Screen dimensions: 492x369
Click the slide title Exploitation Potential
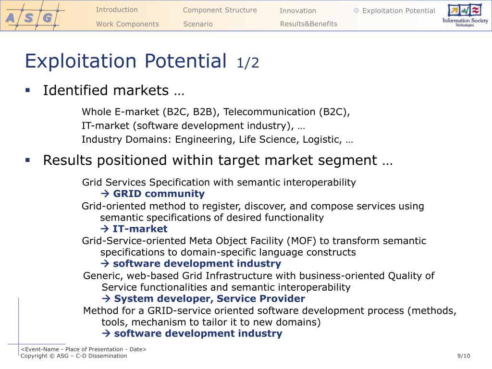[x=125, y=61]
